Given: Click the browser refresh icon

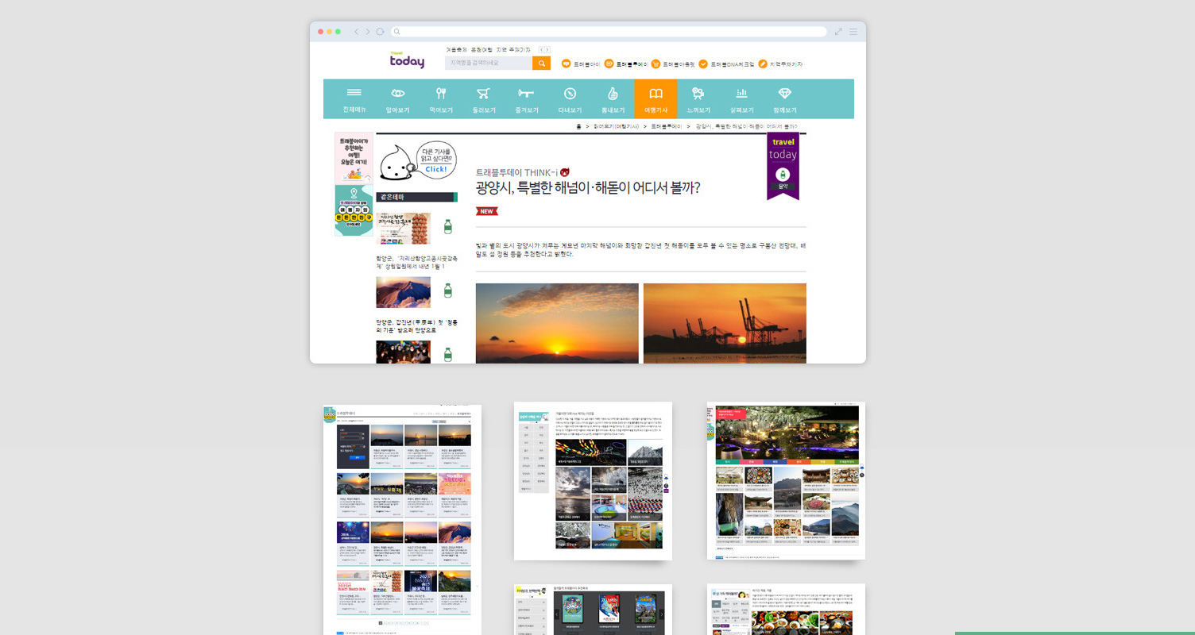Looking at the screenshot, I should pyautogui.click(x=380, y=32).
